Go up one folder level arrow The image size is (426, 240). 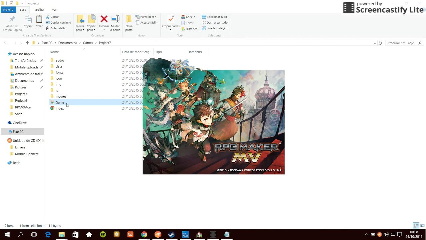tap(27, 43)
